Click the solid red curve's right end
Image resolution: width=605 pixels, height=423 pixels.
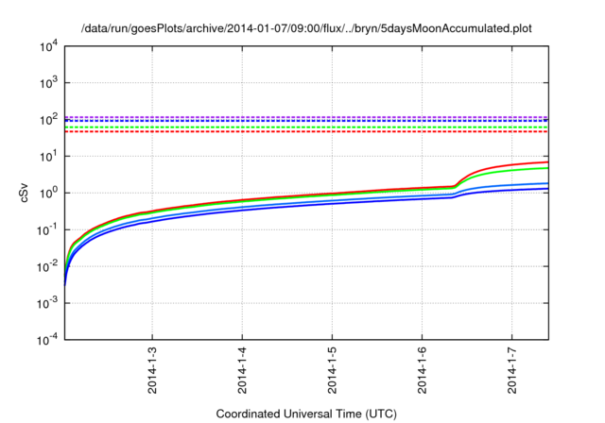coord(546,162)
